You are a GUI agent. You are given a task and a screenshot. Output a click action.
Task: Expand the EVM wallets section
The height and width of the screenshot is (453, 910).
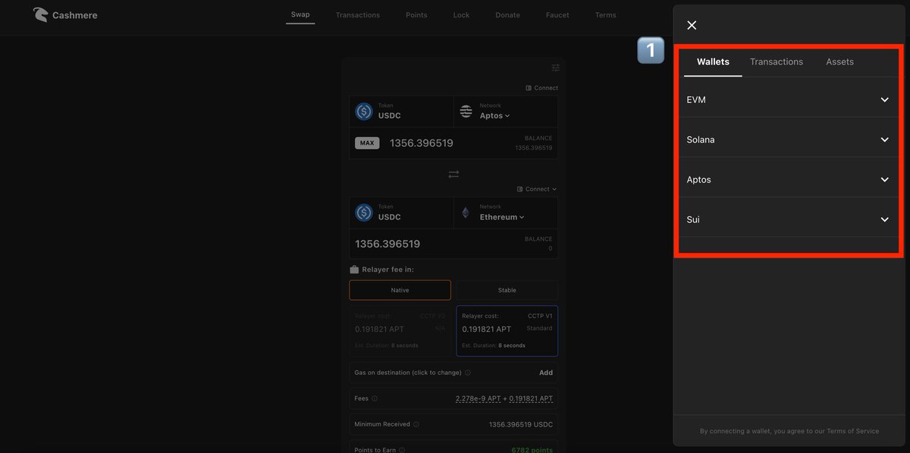coord(788,99)
